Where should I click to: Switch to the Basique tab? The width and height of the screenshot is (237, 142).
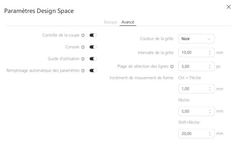tap(111, 22)
